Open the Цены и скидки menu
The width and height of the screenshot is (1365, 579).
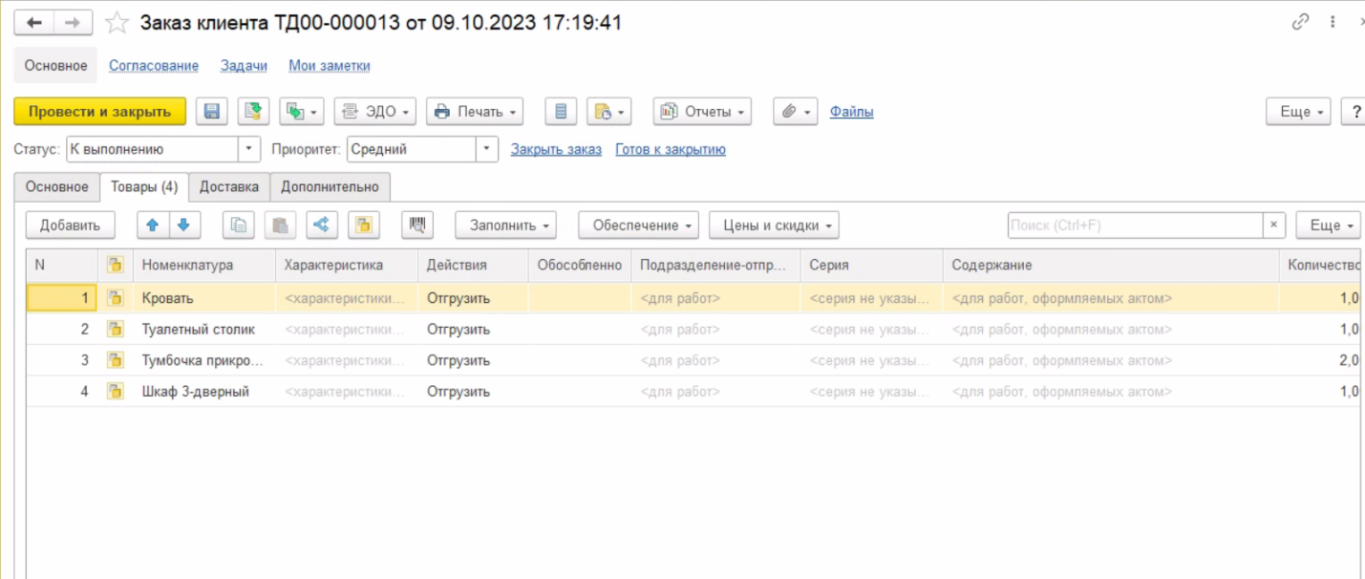(774, 225)
